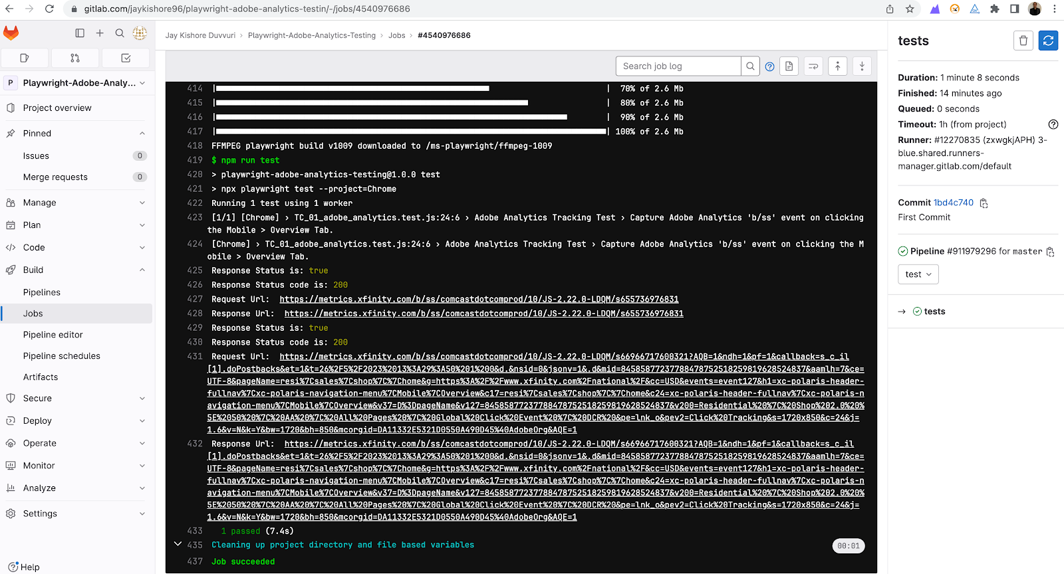Open the Jobs breadcrumb link
Viewport: 1064px width, 574px height.
click(397, 36)
